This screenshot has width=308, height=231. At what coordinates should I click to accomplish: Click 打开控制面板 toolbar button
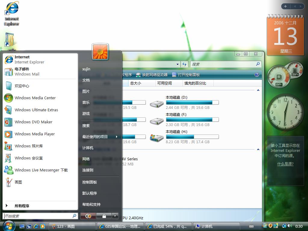[x=186, y=75]
